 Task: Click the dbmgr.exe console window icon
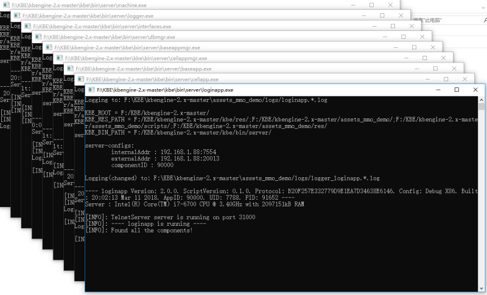38,37
